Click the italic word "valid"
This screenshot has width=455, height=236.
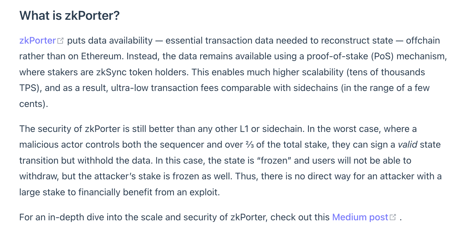point(408,144)
